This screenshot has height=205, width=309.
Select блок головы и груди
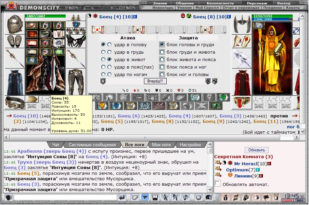(x=162, y=45)
